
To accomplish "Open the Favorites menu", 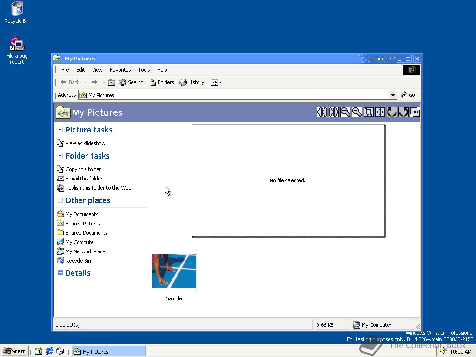I will [120, 70].
